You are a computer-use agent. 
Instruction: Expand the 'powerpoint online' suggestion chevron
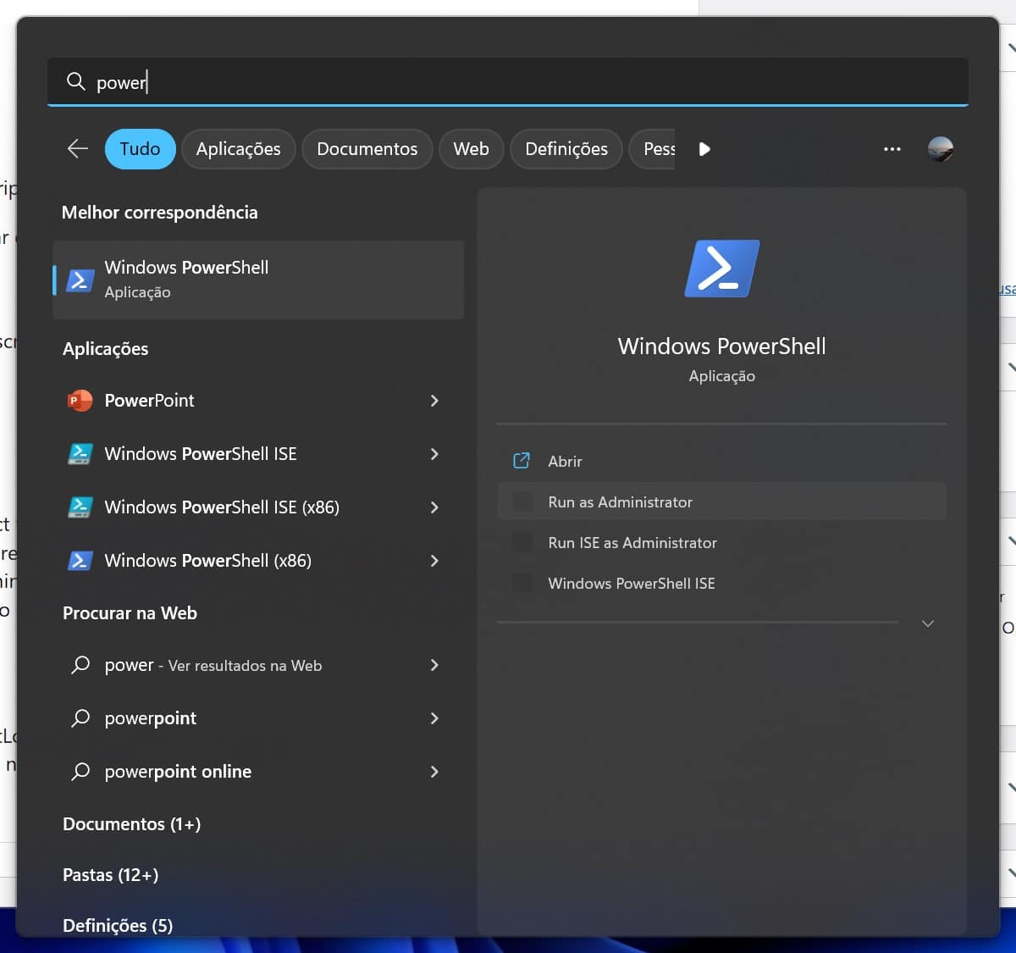(434, 772)
